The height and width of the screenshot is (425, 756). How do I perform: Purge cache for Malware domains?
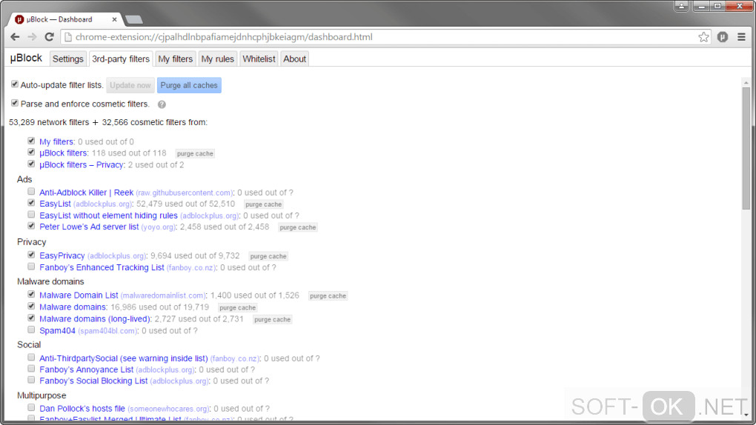[x=237, y=307]
